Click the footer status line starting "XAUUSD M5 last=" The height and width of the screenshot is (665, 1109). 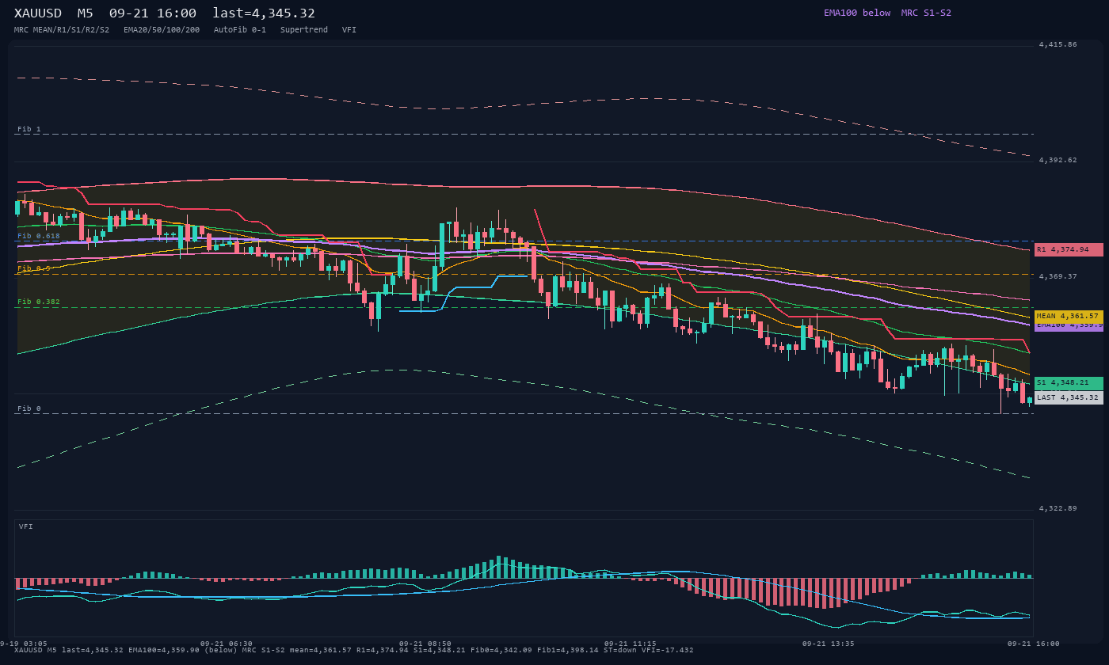tap(354, 650)
